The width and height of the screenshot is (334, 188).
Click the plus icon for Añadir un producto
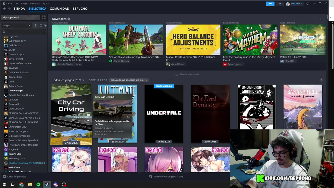pos(4,177)
